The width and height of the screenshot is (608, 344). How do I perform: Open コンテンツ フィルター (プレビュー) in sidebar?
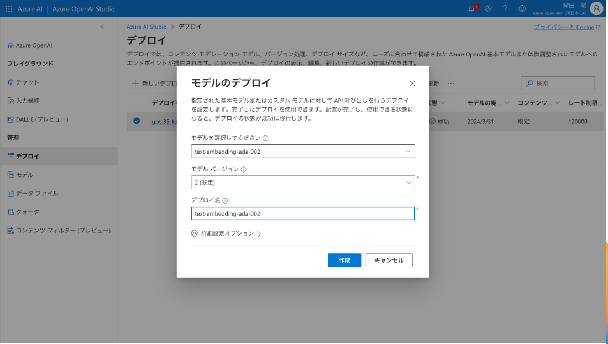[59, 231]
